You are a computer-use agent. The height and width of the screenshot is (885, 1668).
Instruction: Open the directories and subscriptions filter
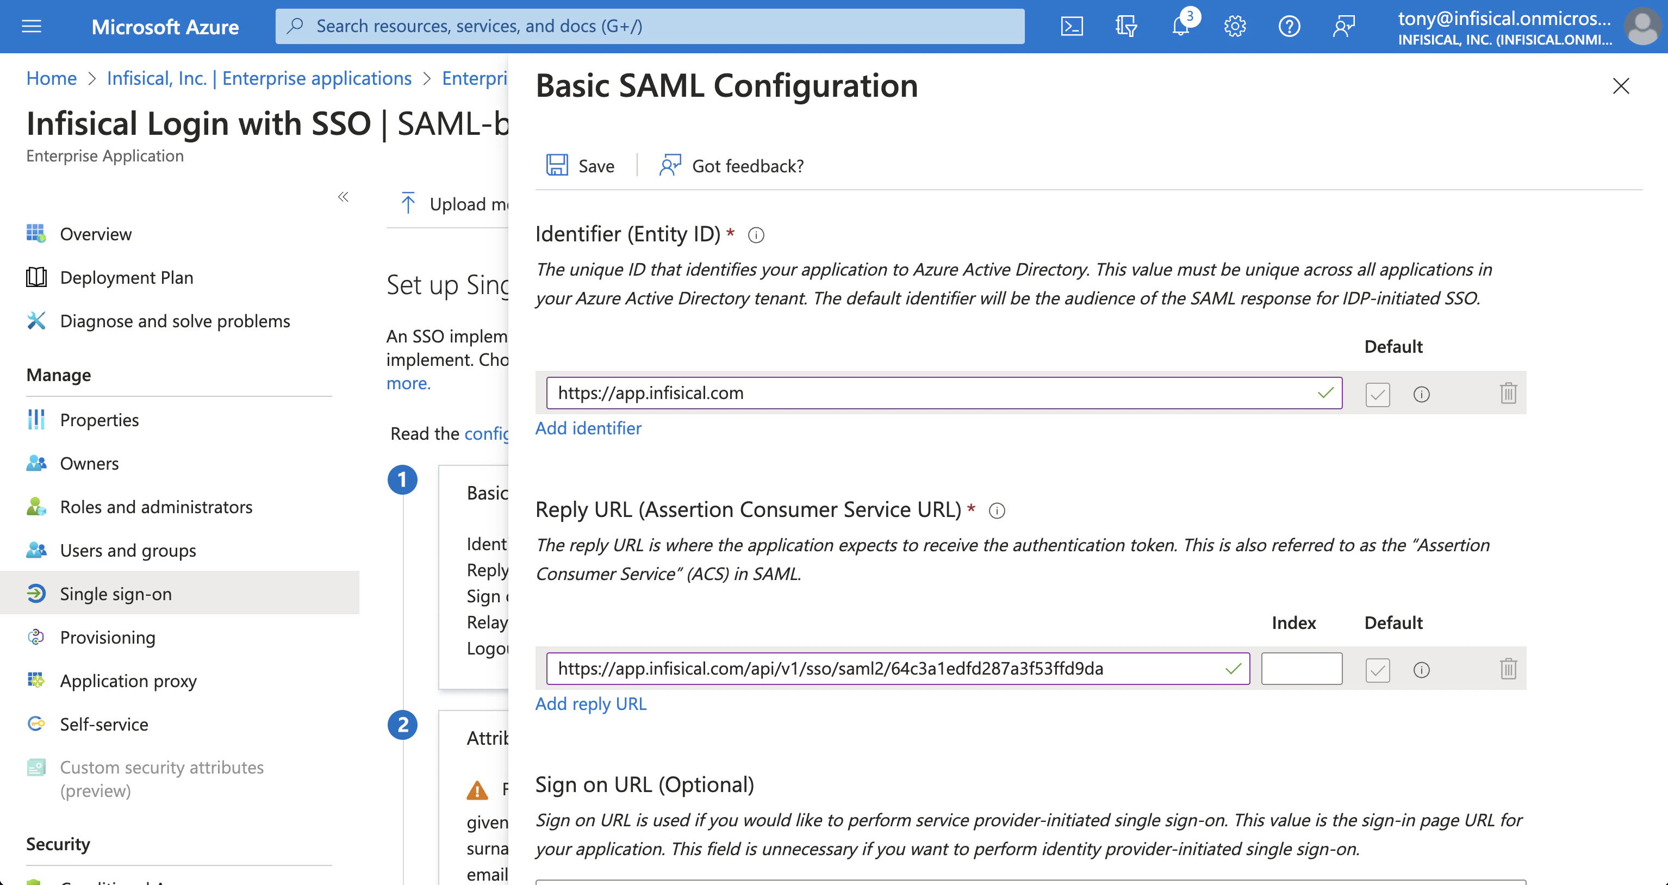pos(1126,27)
